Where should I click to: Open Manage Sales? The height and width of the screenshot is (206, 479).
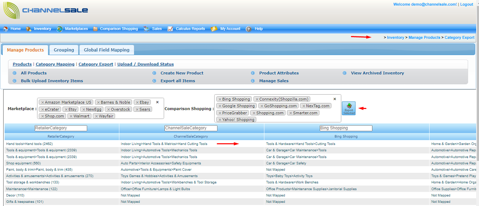tap(274, 81)
